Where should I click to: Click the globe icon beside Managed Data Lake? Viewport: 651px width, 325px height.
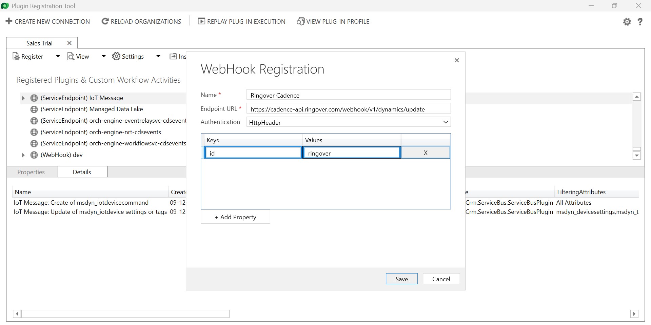(34, 109)
